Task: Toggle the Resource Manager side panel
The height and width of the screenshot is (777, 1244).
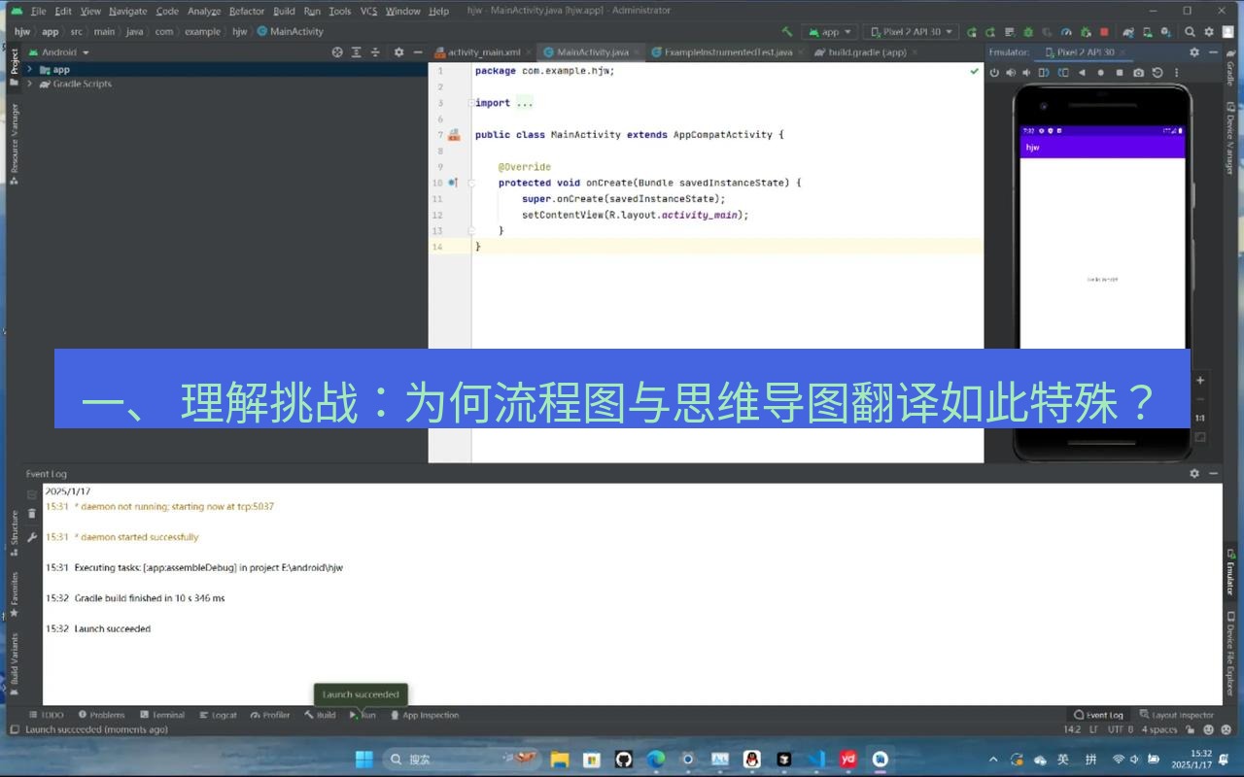Action: click(14, 143)
